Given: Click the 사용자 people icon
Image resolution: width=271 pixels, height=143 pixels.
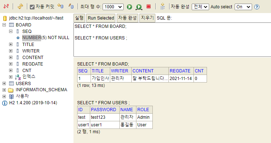Looking at the screenshot, I should [x=11, y=96].
